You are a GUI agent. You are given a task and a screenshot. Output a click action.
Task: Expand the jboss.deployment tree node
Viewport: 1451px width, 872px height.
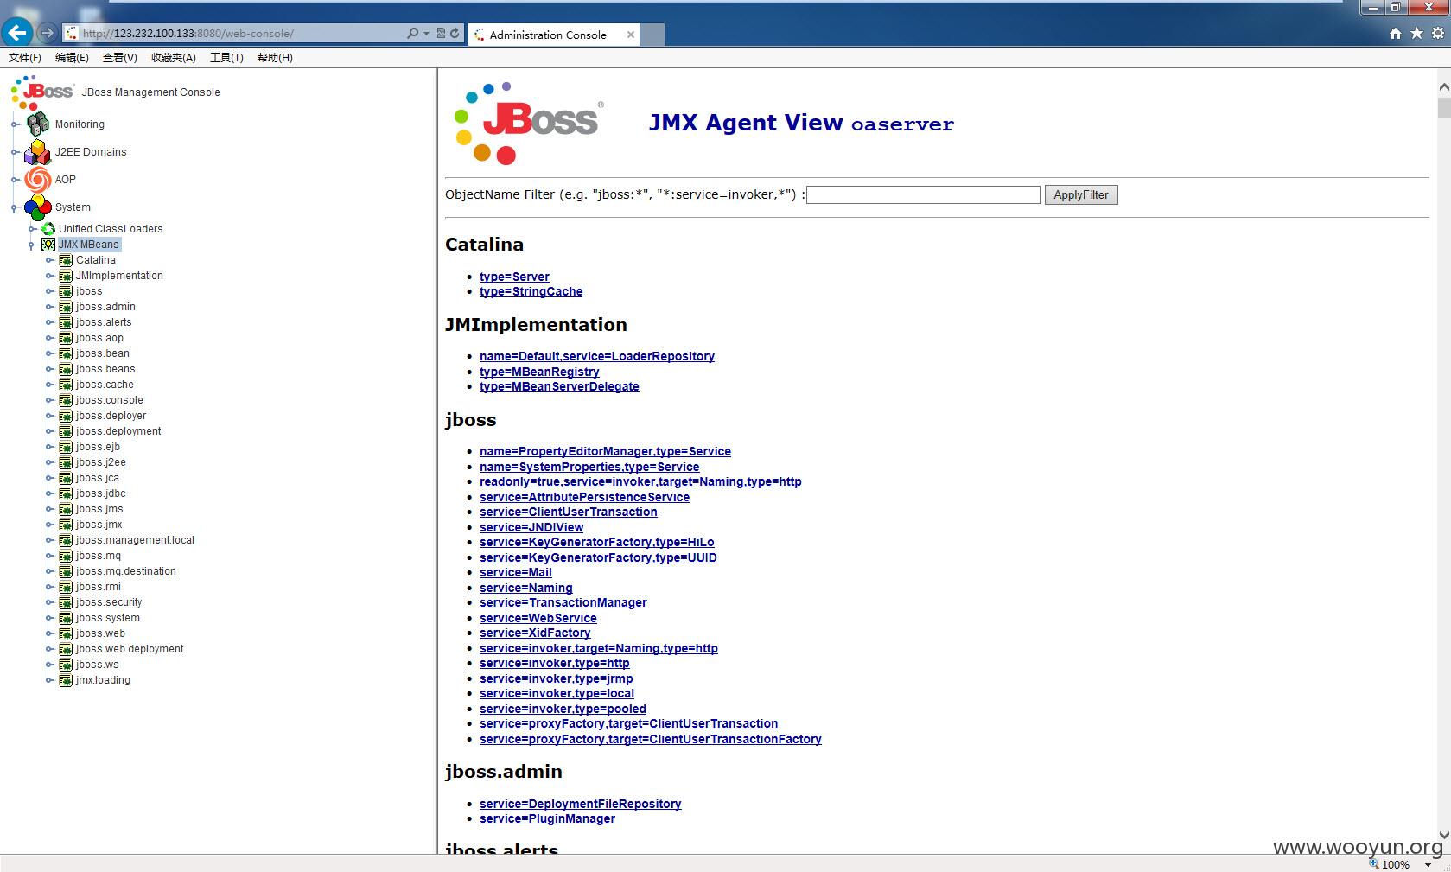click(49, 431)
